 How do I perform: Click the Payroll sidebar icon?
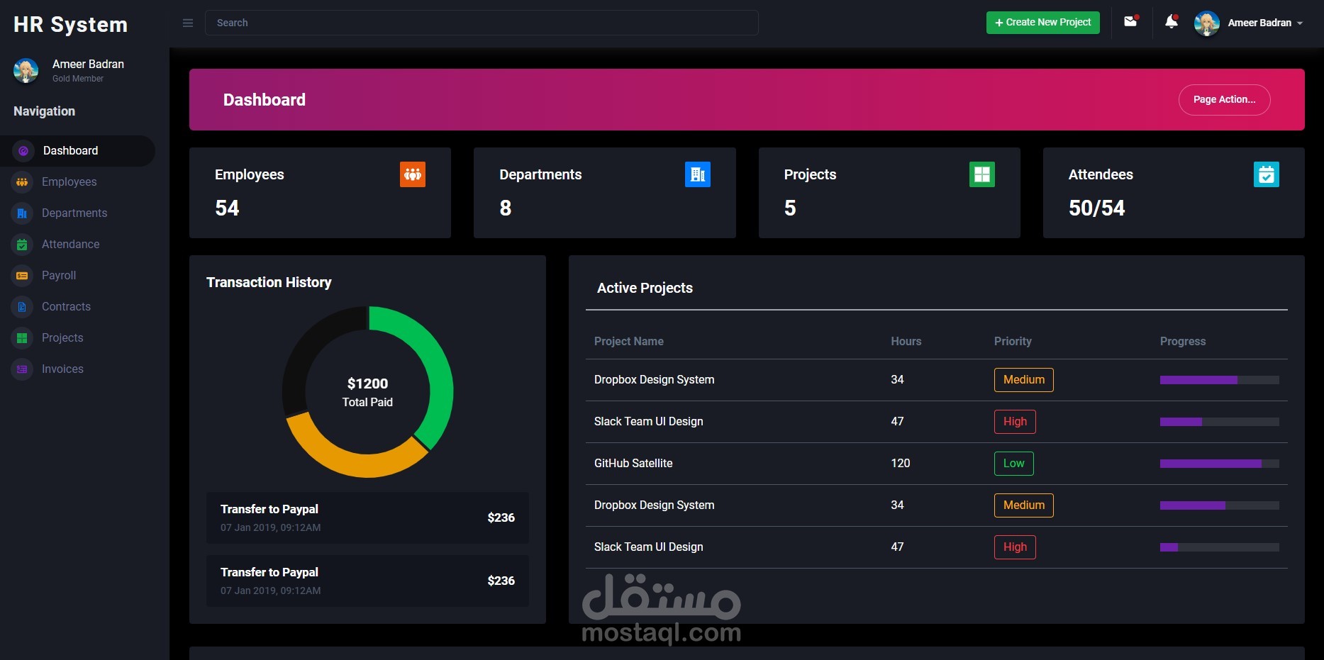[22, 276]
